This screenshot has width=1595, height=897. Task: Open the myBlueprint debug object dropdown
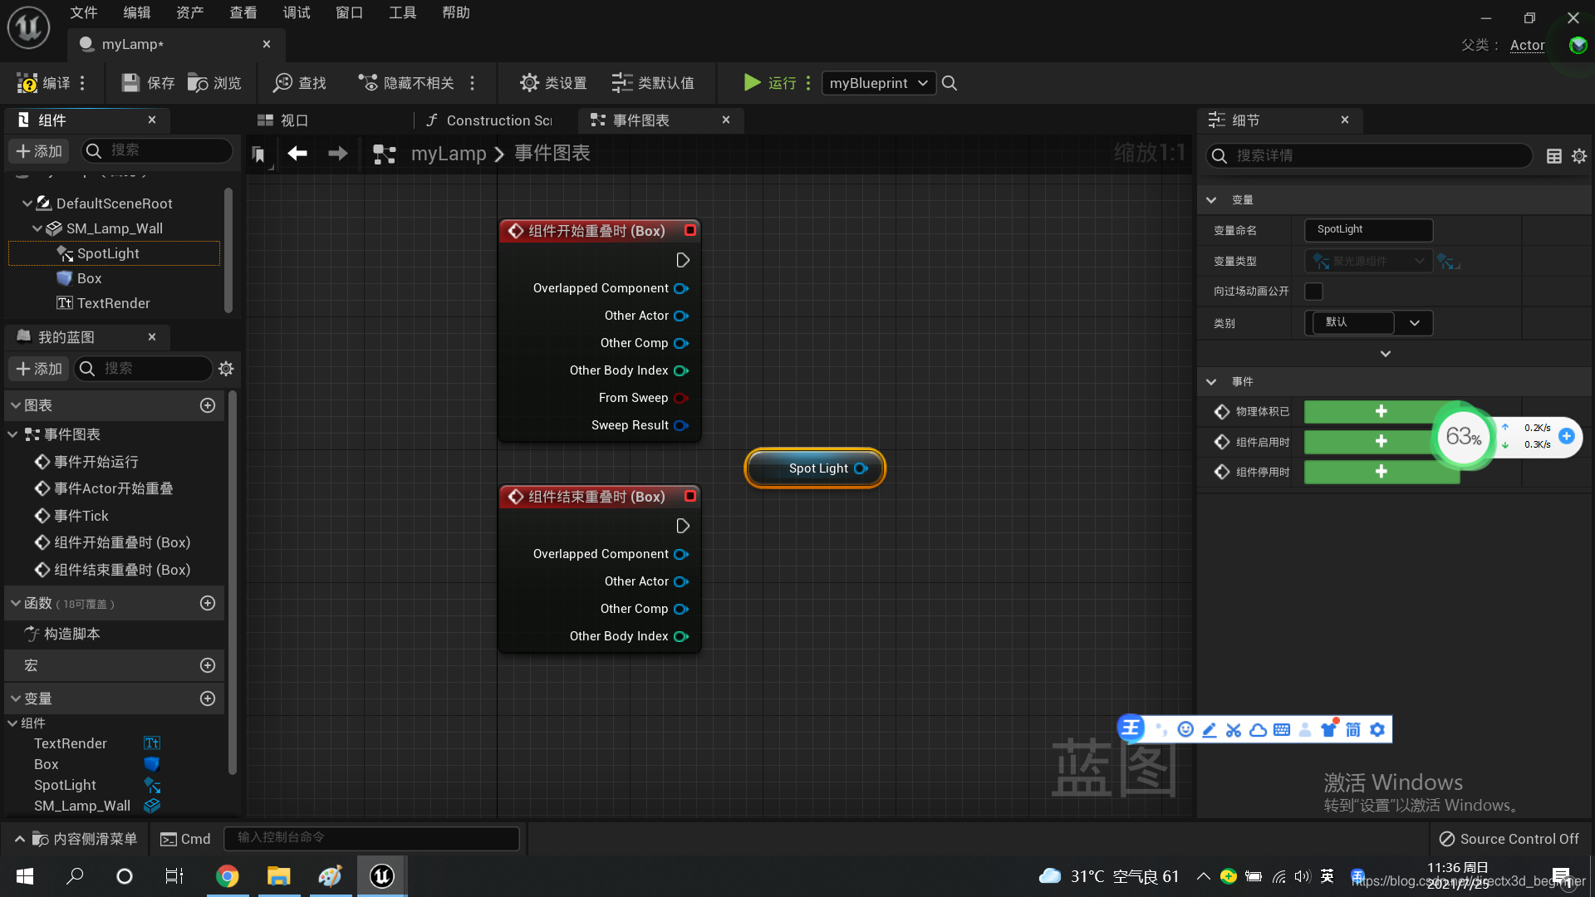(x=878, y=83)
